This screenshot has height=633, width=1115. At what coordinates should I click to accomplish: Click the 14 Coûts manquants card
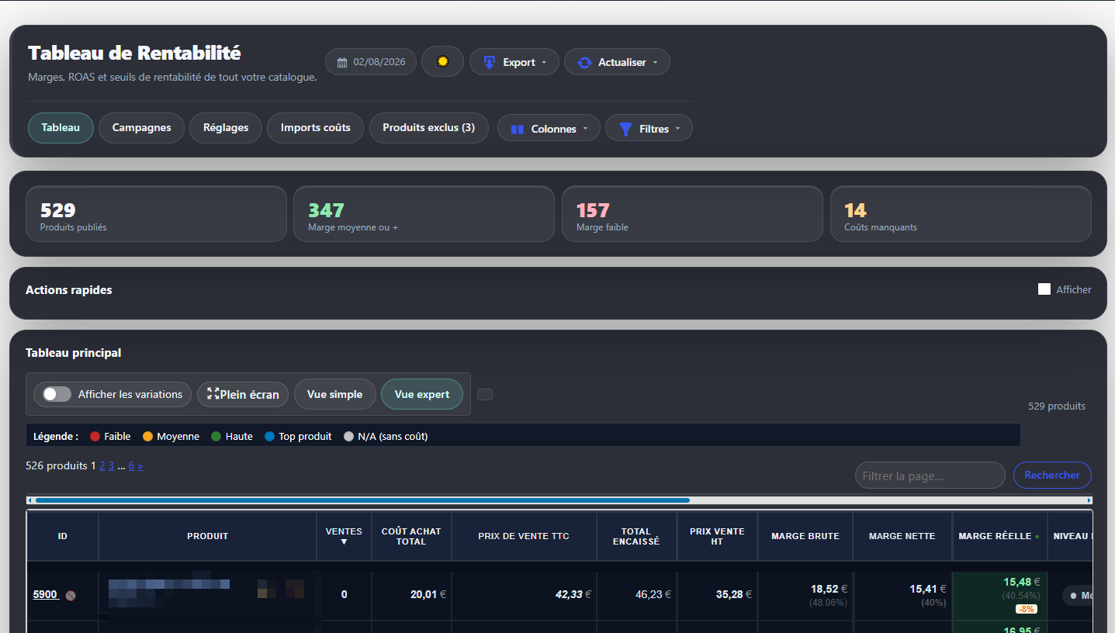click(x=961, y=214)
